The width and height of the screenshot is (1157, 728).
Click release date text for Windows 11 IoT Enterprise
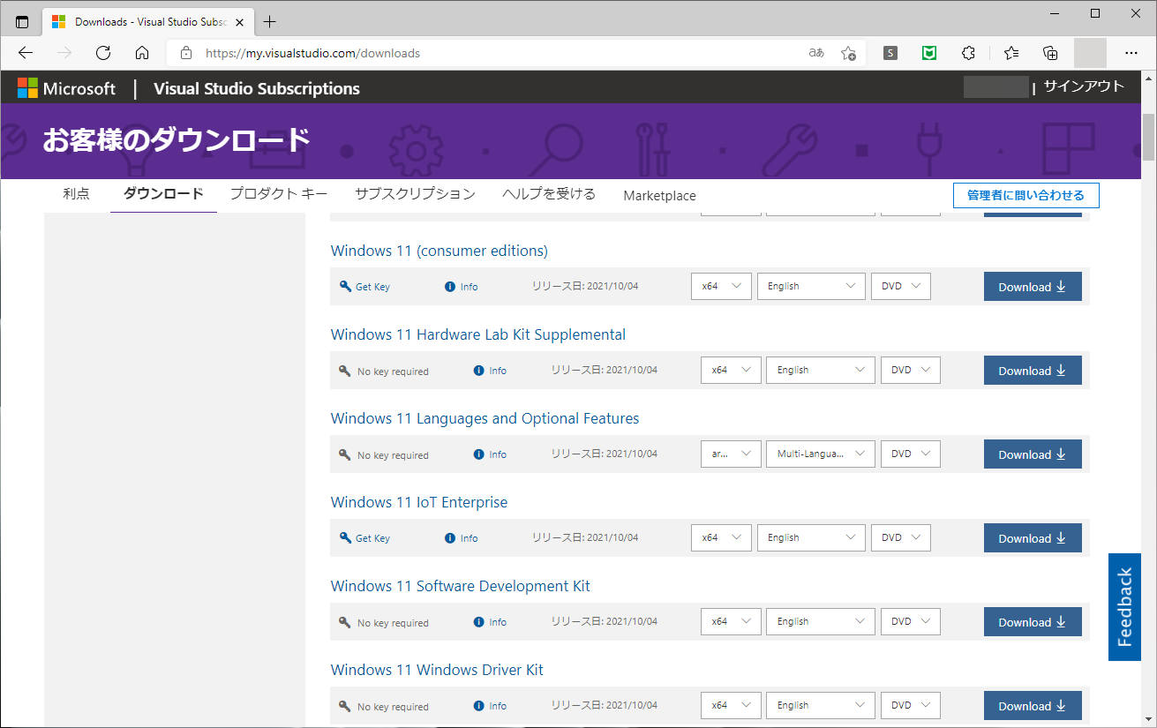pyautogui.click(x=585, y=537)
